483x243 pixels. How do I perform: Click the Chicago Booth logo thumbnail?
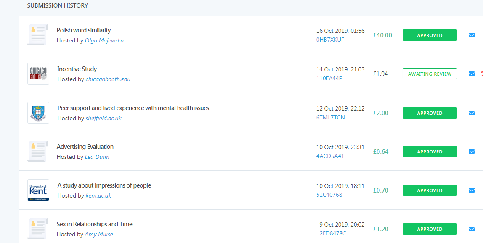click(x=38, y=74)
